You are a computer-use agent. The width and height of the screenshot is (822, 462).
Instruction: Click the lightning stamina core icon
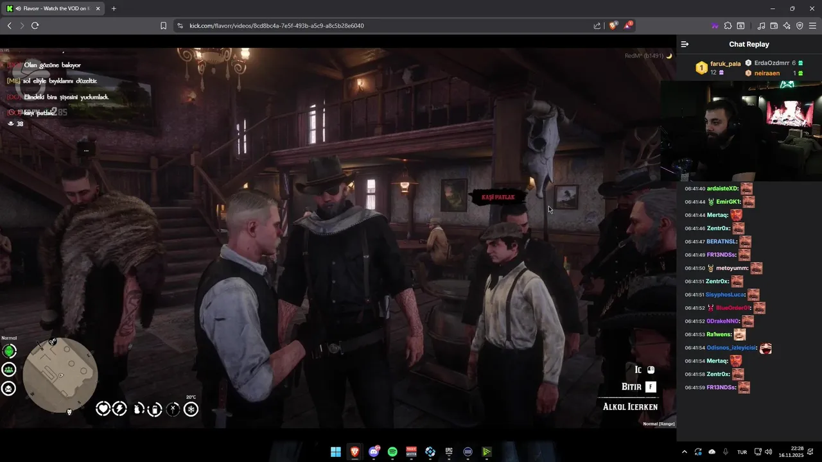click(119, 409)
